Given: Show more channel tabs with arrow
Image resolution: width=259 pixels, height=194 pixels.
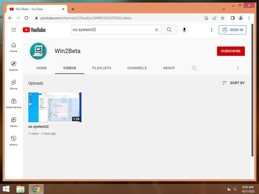Looking at the screenshot, I should (x=238, y=68).
